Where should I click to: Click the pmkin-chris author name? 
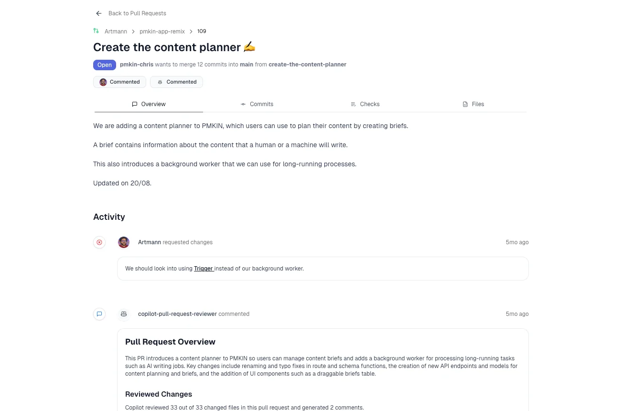(x=137, y=65)
